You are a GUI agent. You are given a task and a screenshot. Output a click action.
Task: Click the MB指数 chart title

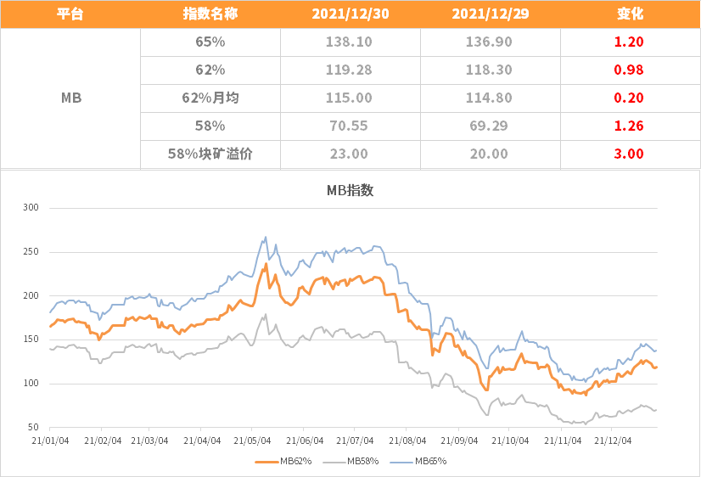[350, 190]
